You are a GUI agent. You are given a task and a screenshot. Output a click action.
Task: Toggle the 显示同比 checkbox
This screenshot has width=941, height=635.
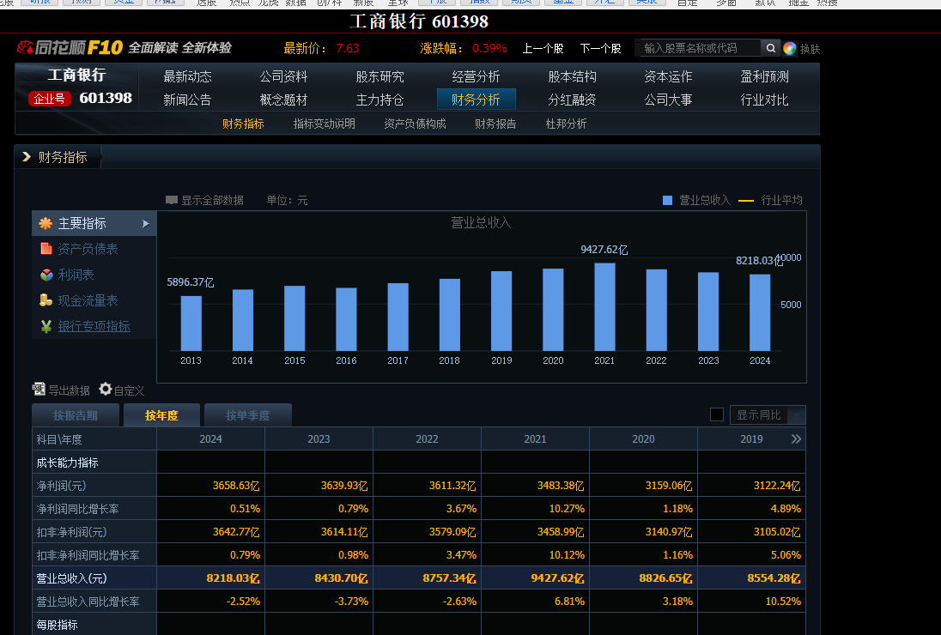point(717,414)
